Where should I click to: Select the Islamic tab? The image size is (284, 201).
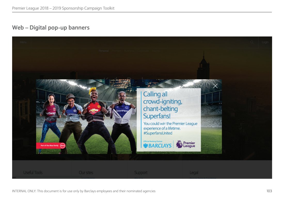coord(156,51)
